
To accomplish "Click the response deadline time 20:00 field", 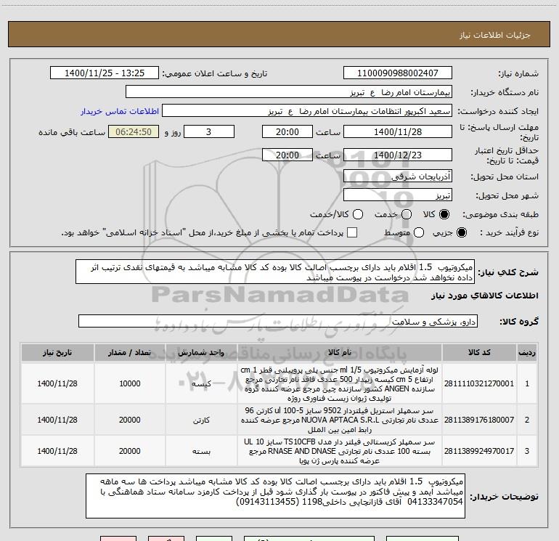I will pos(287,131).
